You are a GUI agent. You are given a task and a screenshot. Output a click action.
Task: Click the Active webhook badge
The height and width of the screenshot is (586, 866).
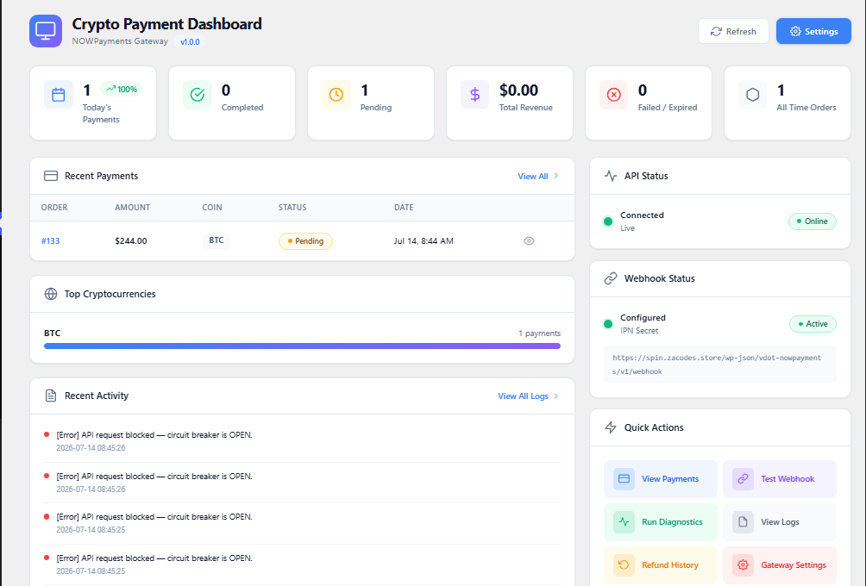813,324
